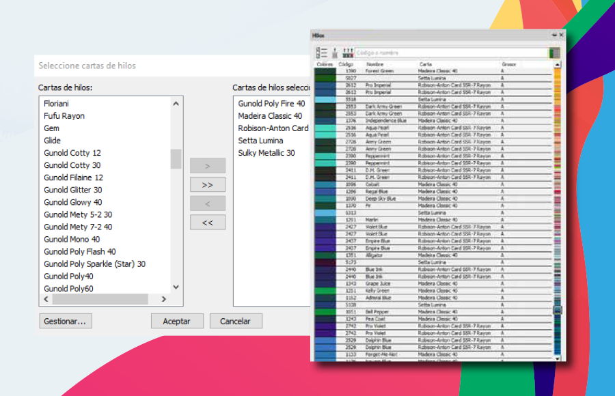Viewport: 615px width, 396px height.
Task: Select Floriani in thread charts list
Action: (x=56, y=104)
